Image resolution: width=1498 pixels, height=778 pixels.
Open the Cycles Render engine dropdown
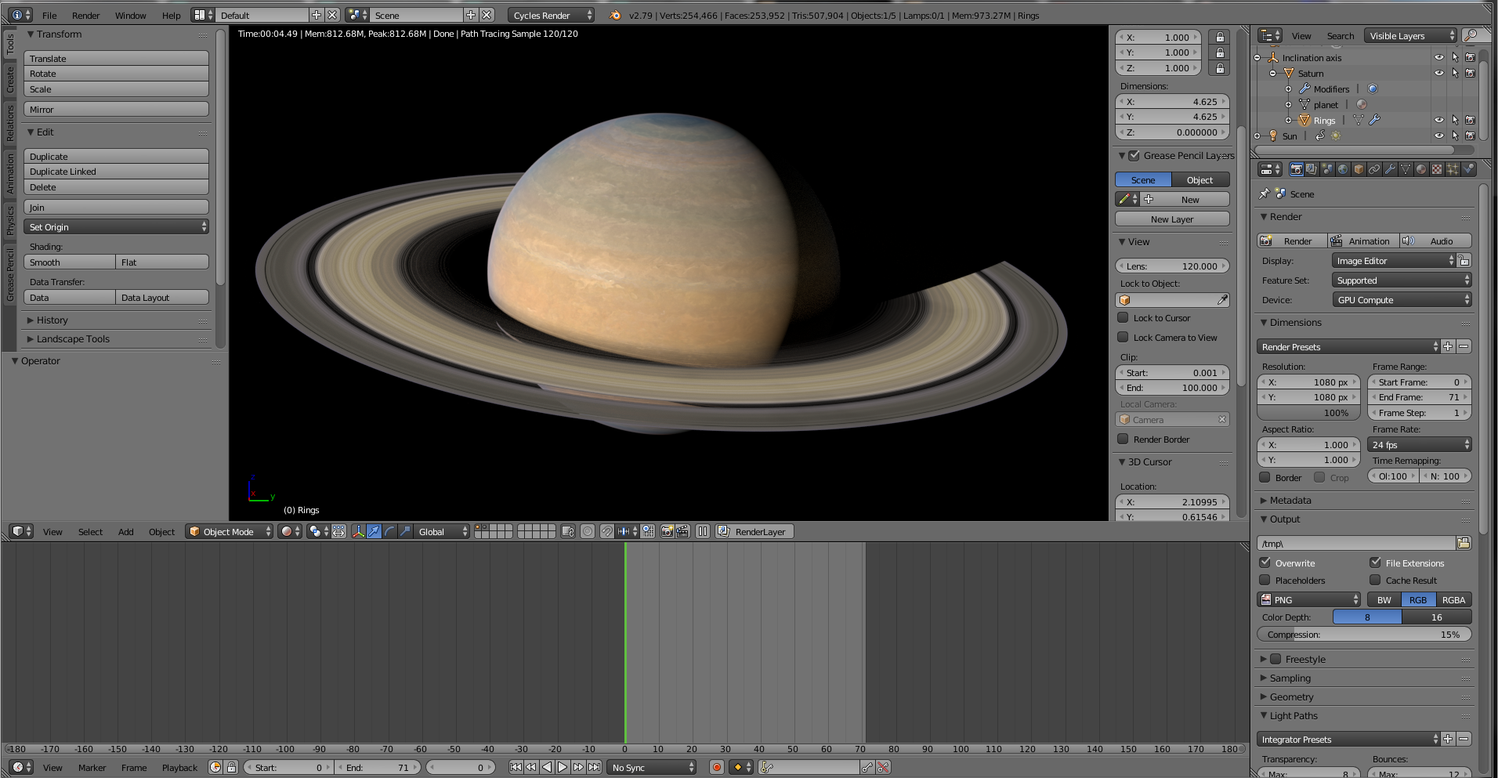point(548,15)
